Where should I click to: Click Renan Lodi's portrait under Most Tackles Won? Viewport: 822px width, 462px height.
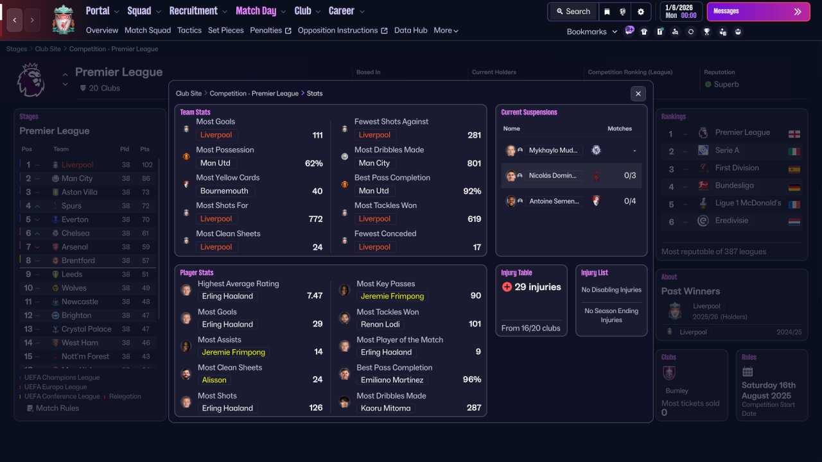344,318
